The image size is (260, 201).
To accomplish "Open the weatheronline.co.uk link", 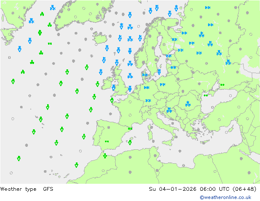I will click(226, 197).
